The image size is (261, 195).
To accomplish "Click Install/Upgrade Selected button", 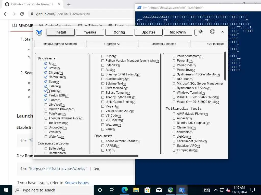I will point(60,44).
